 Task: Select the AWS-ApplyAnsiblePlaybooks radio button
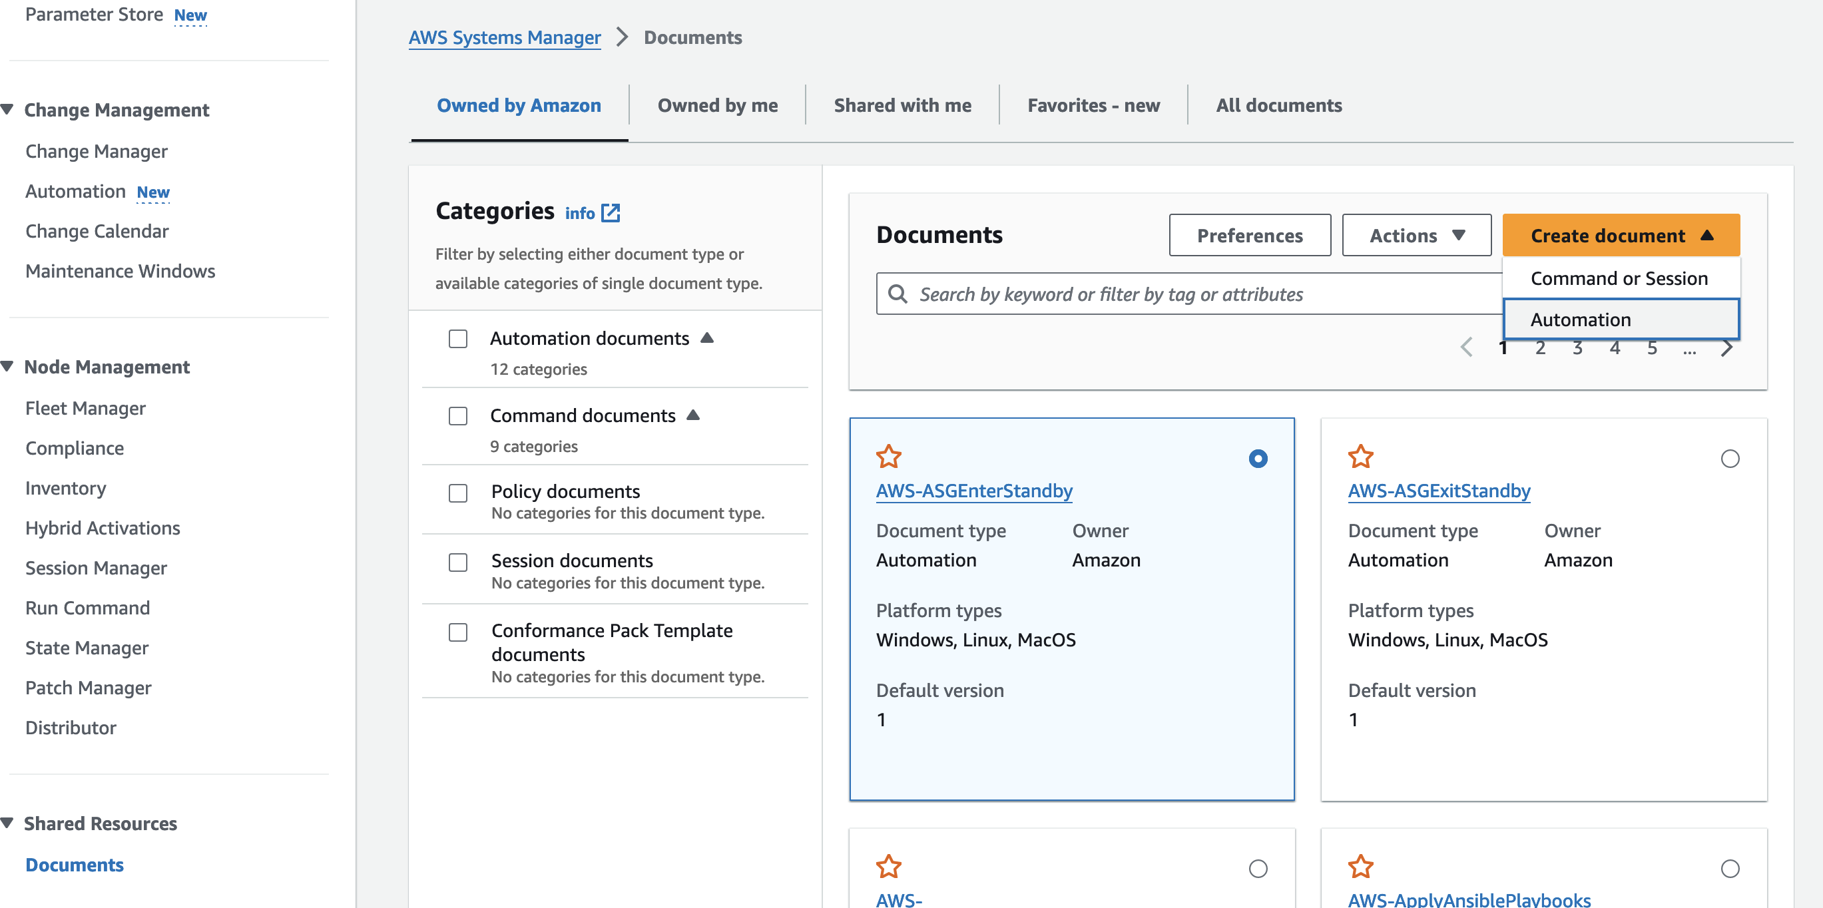(1730, 868)
